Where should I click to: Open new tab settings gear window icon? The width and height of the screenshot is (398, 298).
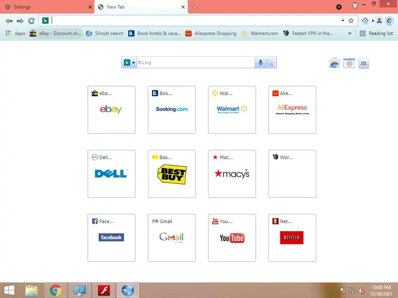coord(349,63)
